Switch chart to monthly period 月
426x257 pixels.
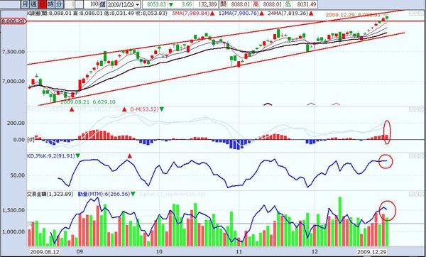click(25, 4)
